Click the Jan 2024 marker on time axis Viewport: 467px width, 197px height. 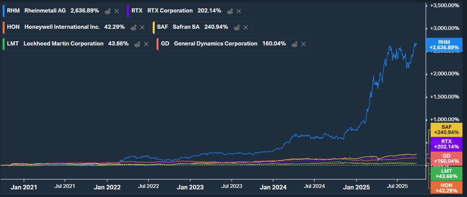274,187
